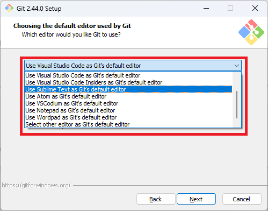Click the heading 'Choosing the default editor used by Git'
The height and width of the screenshot is (211, 268).
pos(72,26)
